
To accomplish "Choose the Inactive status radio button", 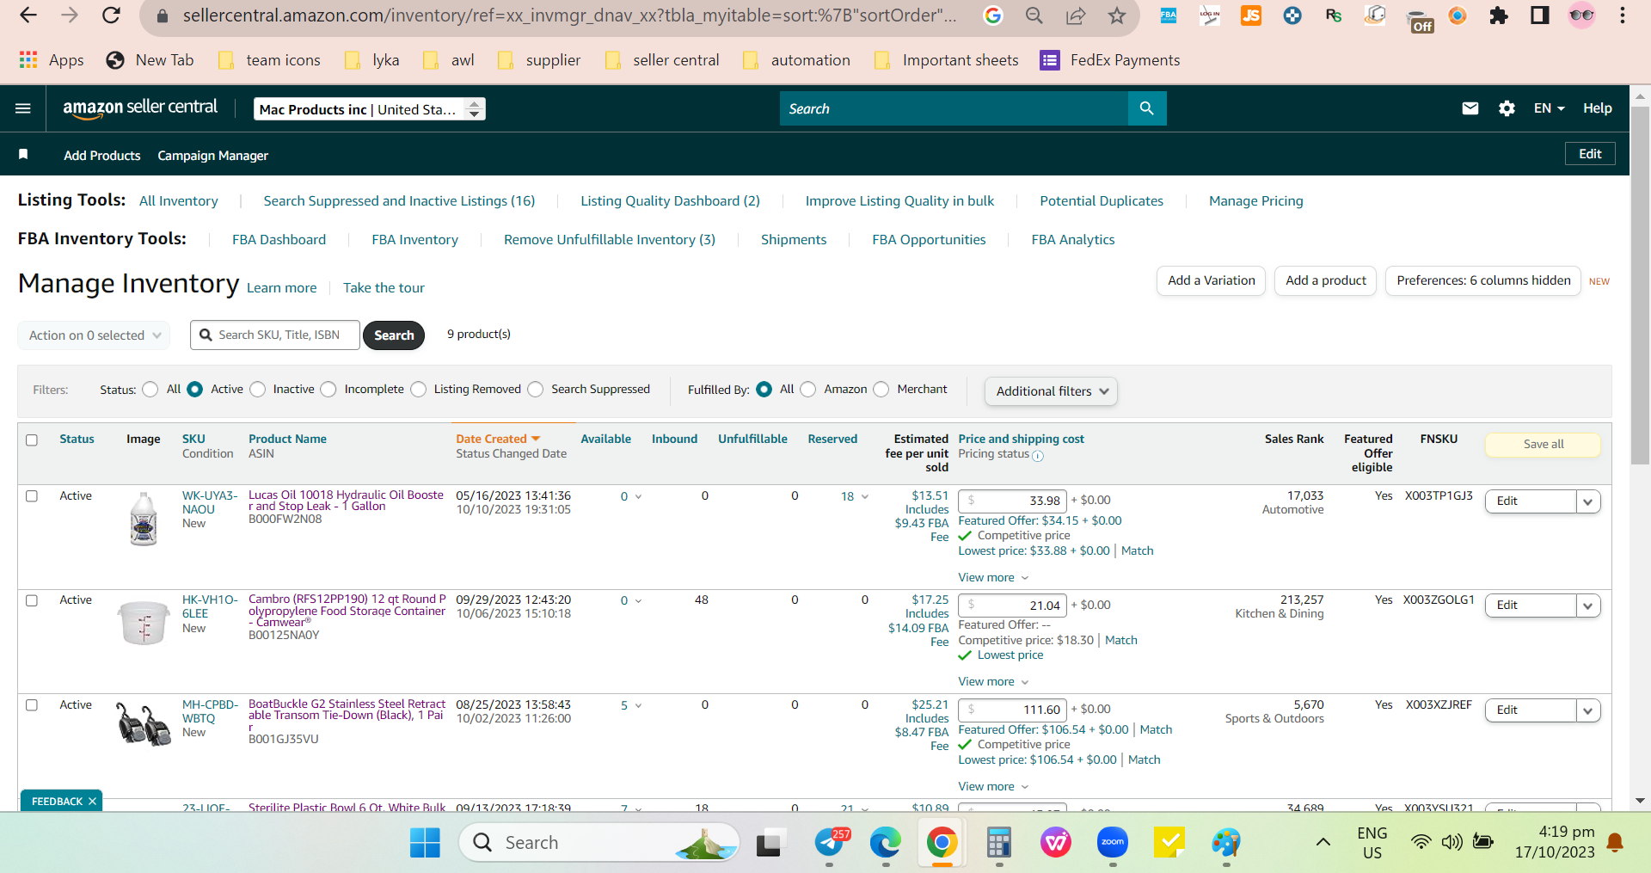I will coord(258,390).
